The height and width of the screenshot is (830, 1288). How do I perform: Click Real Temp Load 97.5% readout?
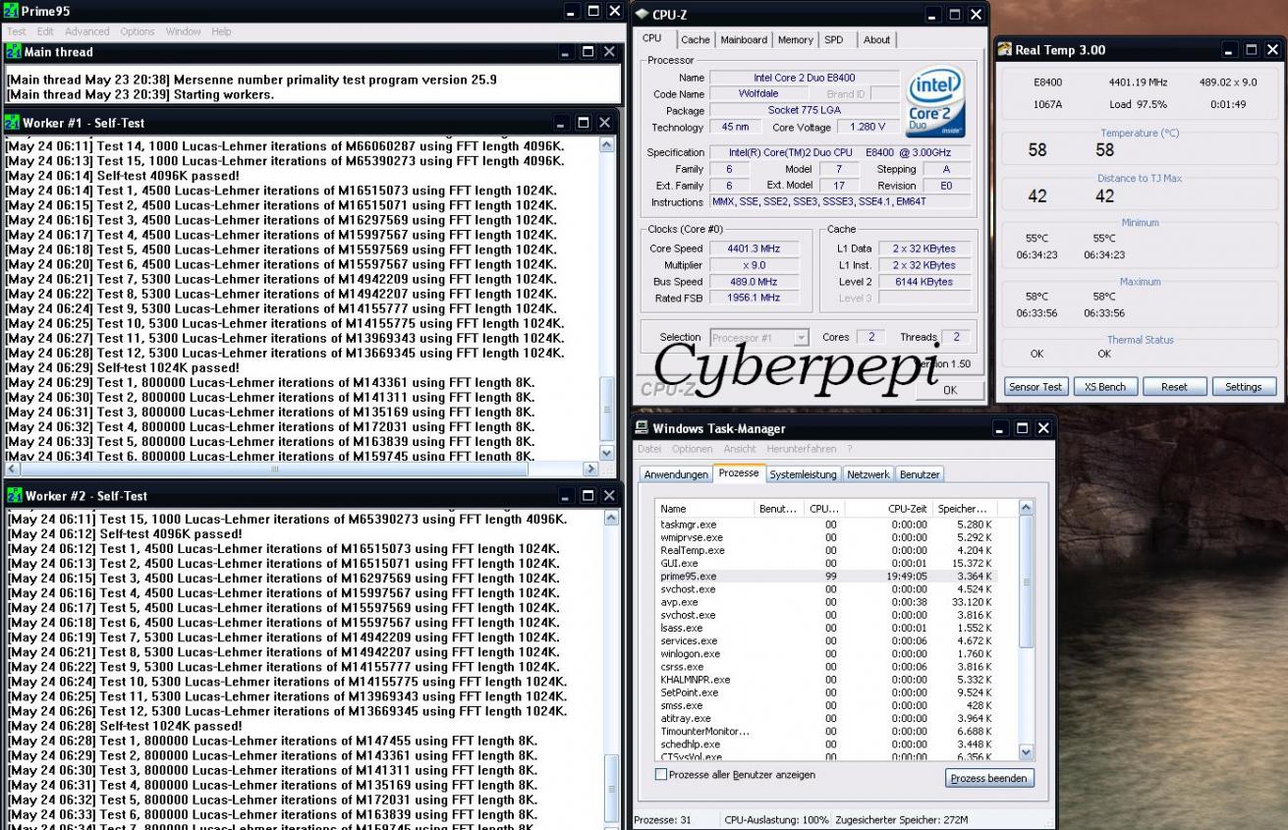[x=1138, y=104]
